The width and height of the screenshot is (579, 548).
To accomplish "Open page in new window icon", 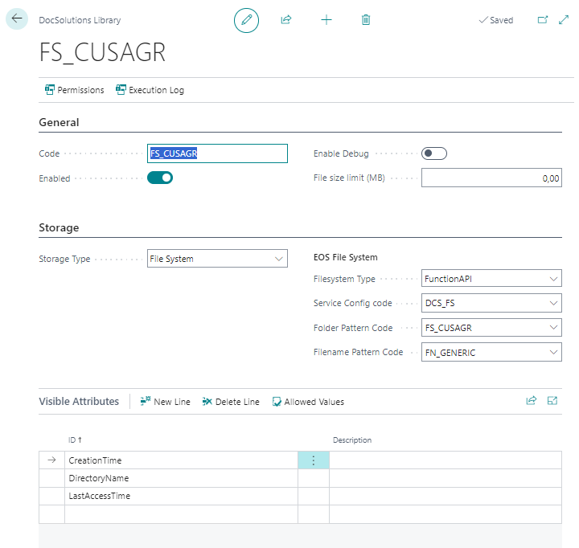I will [x=543, y=20].
